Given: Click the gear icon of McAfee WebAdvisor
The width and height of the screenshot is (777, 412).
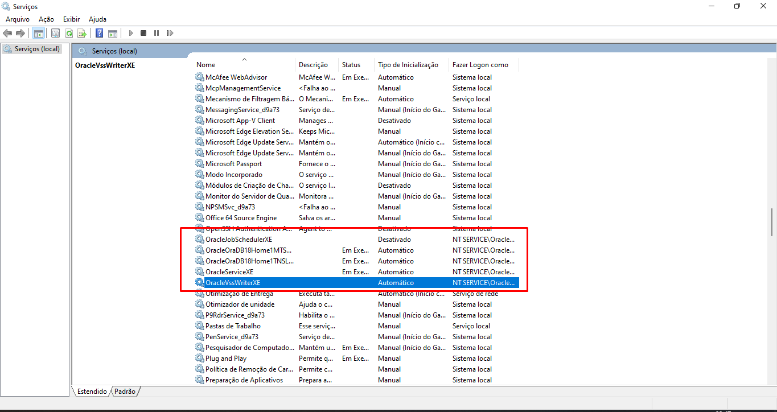Looking at the screenshot, I should 199,77.
